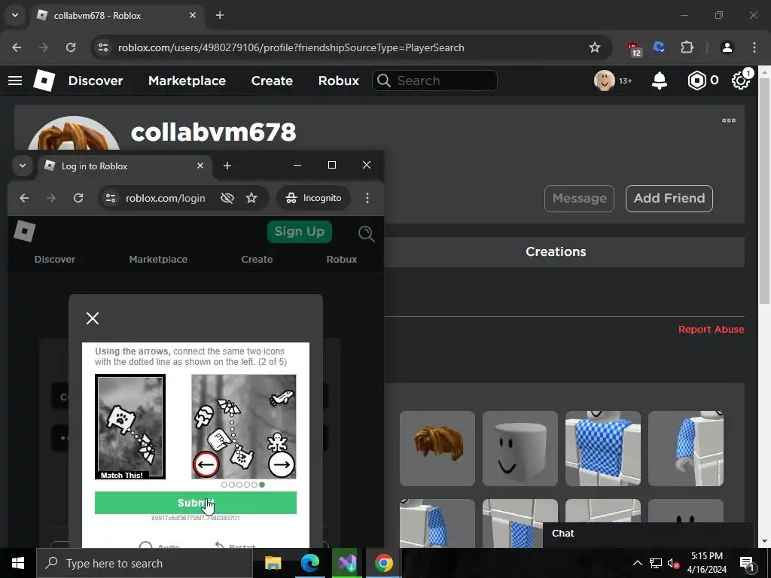Open Discover in main Roblox navigation
Image resolution: width=771 pixels, height=578 pixels.
(x=96, y=81)
